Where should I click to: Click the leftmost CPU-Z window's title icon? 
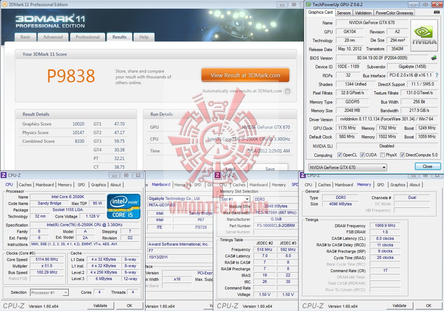pos(4,175)
